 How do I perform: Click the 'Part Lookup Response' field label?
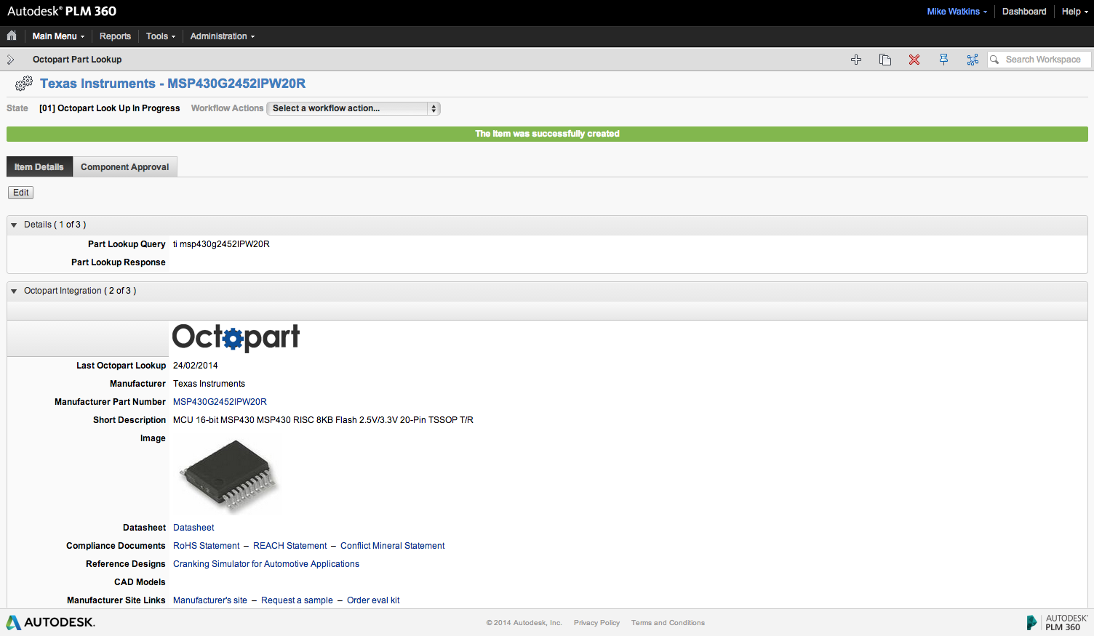[119, 262]
